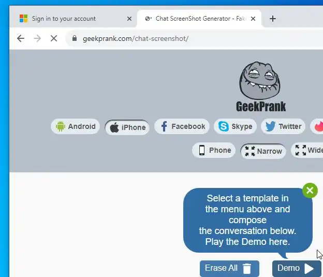Switch layout to Phone view
This screenshot has height=277, width=323.
214,150
